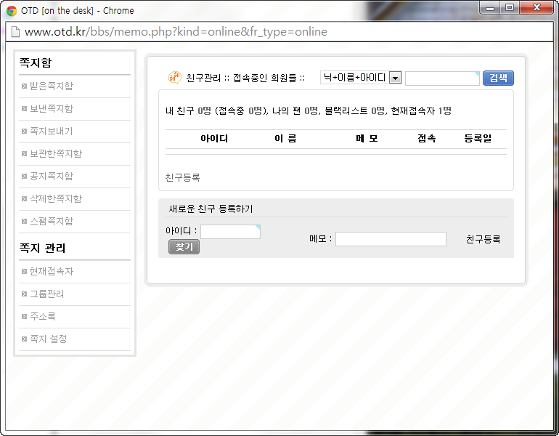
Task: Go to 쪽지보내기 compose page
Action: pyautogui.click(x=52, y=131)
